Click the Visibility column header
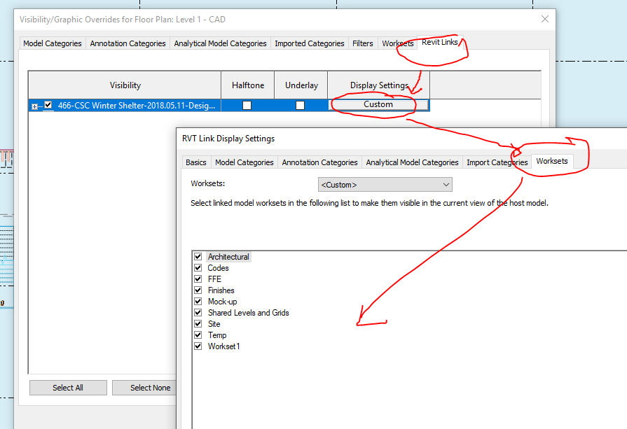The image size is (627, 429). 125,85
